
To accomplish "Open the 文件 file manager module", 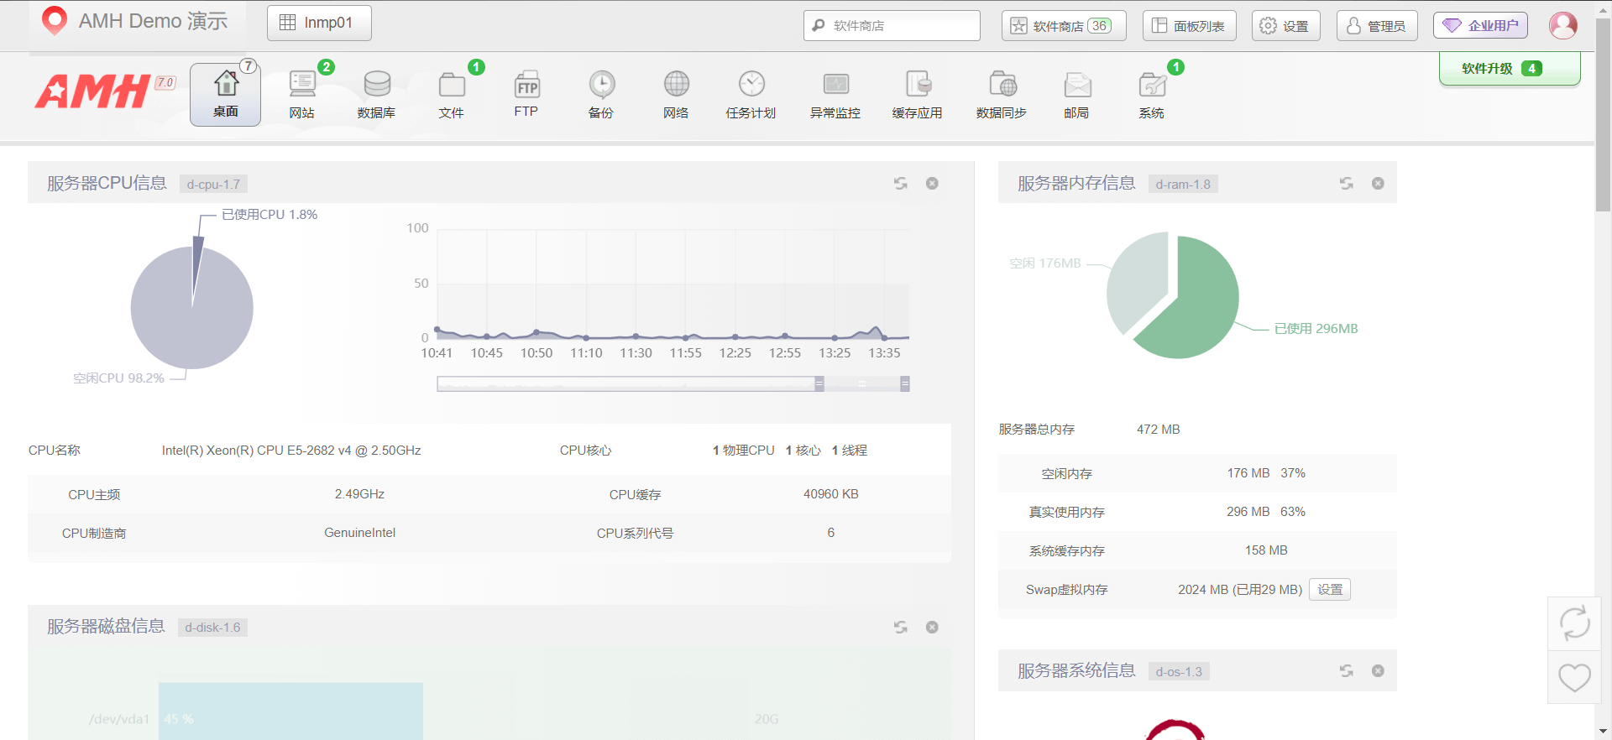I will point(452,94).
